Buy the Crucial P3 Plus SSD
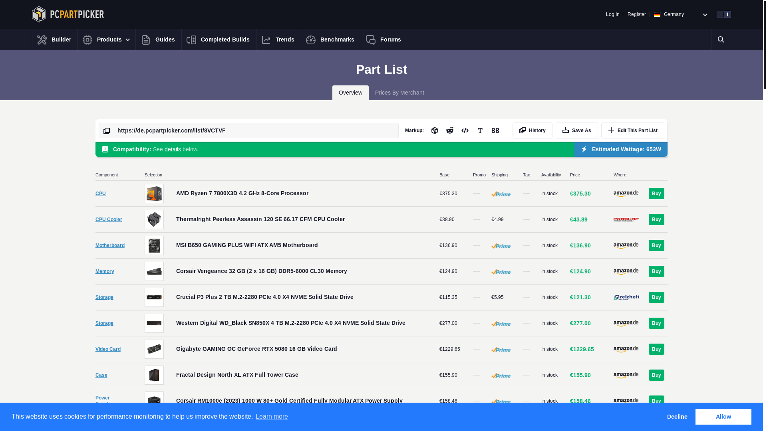 coord(656,297)
